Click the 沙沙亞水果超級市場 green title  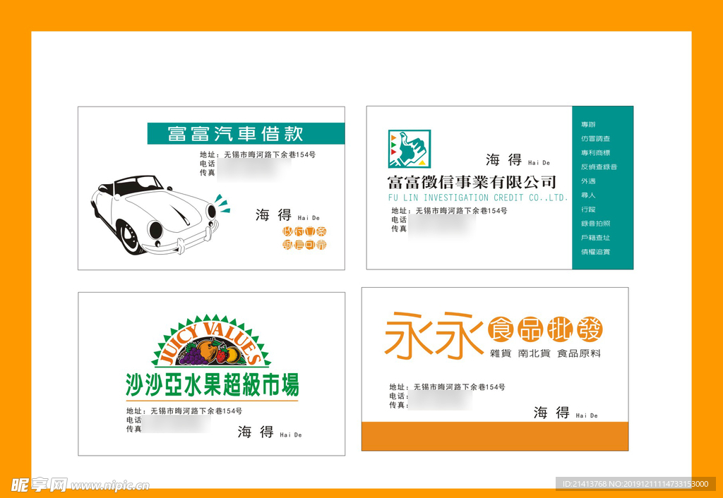[x=212, y=384]
